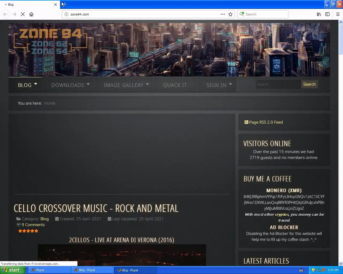Toggle the sidebars icon
This screenshot has height=274, width=343.
(327, 14)
